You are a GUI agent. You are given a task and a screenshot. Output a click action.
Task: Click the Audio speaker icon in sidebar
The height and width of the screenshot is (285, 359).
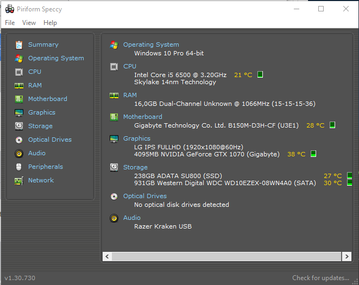(19, 154)
